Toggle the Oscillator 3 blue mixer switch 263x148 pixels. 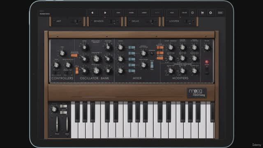click(x=131, y=71)
